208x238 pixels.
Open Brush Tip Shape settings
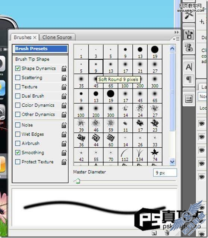(32, 59)
